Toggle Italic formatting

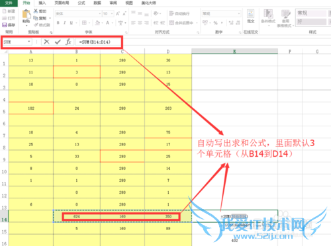64,22
